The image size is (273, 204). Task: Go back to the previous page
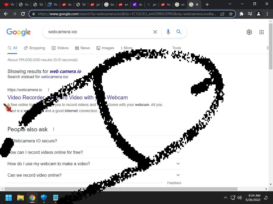pyautogui.click(x=6, y=14)
